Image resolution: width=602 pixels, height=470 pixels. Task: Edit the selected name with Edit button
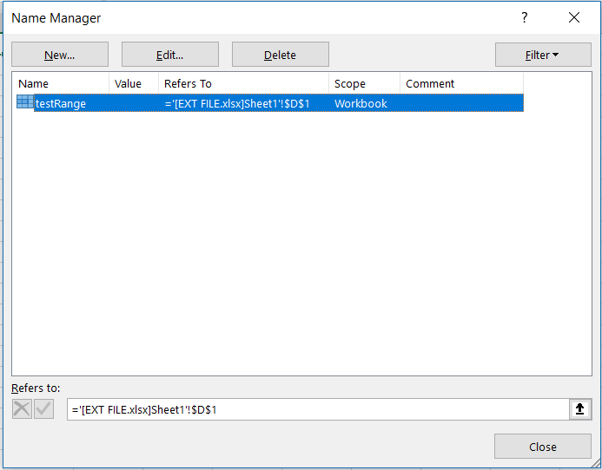[x=170, y=55]
